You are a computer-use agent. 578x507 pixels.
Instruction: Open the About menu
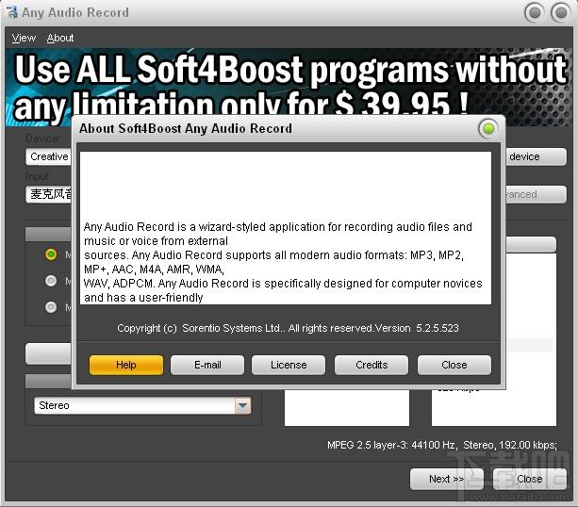click(60, 38)
